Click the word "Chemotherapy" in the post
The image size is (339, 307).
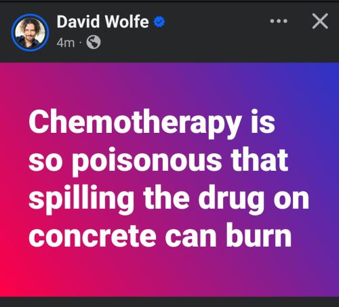(x=135, y=123)
